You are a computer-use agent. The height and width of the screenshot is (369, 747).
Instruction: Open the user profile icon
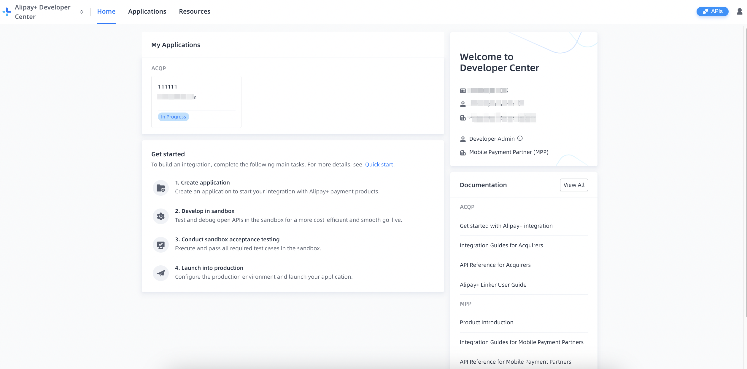739,11
